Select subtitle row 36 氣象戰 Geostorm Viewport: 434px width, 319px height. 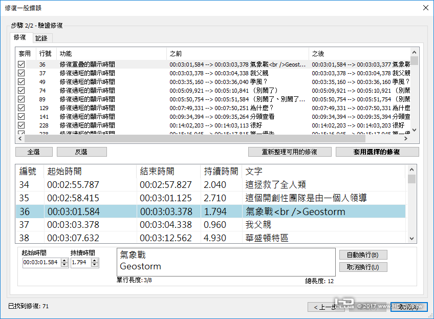tap(211, 211)
